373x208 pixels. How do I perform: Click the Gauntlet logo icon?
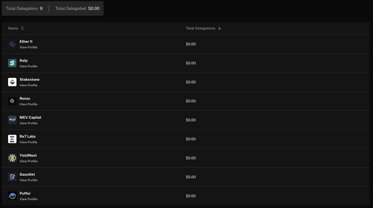(x=12, y=177)
